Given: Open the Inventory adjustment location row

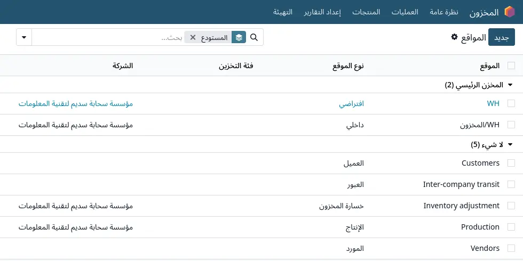Looking at the screenshot, I should coord(261,206).
